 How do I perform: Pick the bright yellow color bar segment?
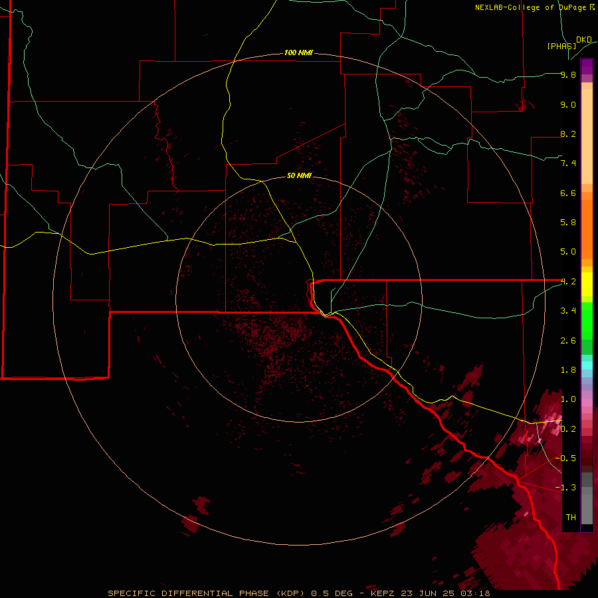click(x=587, y=284)
